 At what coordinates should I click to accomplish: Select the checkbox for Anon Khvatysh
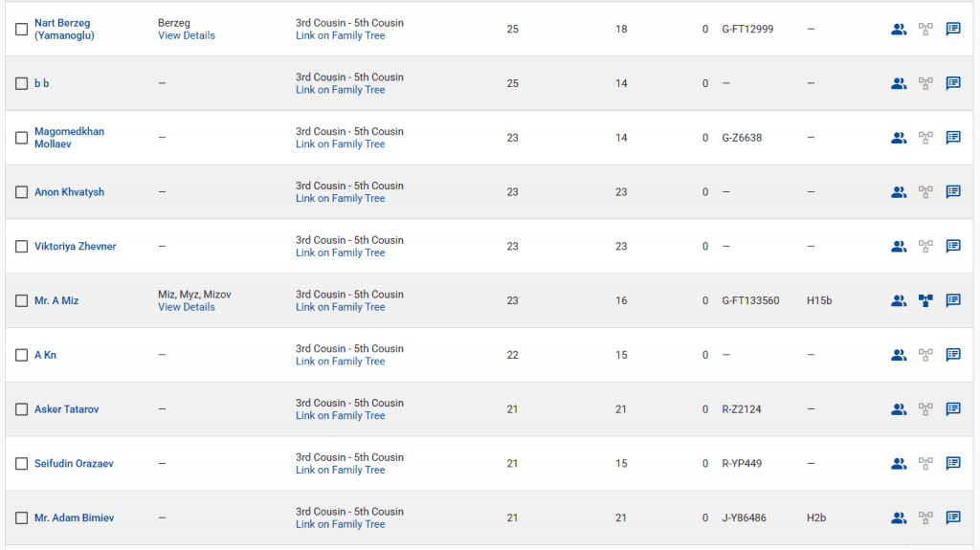(x=22, y=192)
